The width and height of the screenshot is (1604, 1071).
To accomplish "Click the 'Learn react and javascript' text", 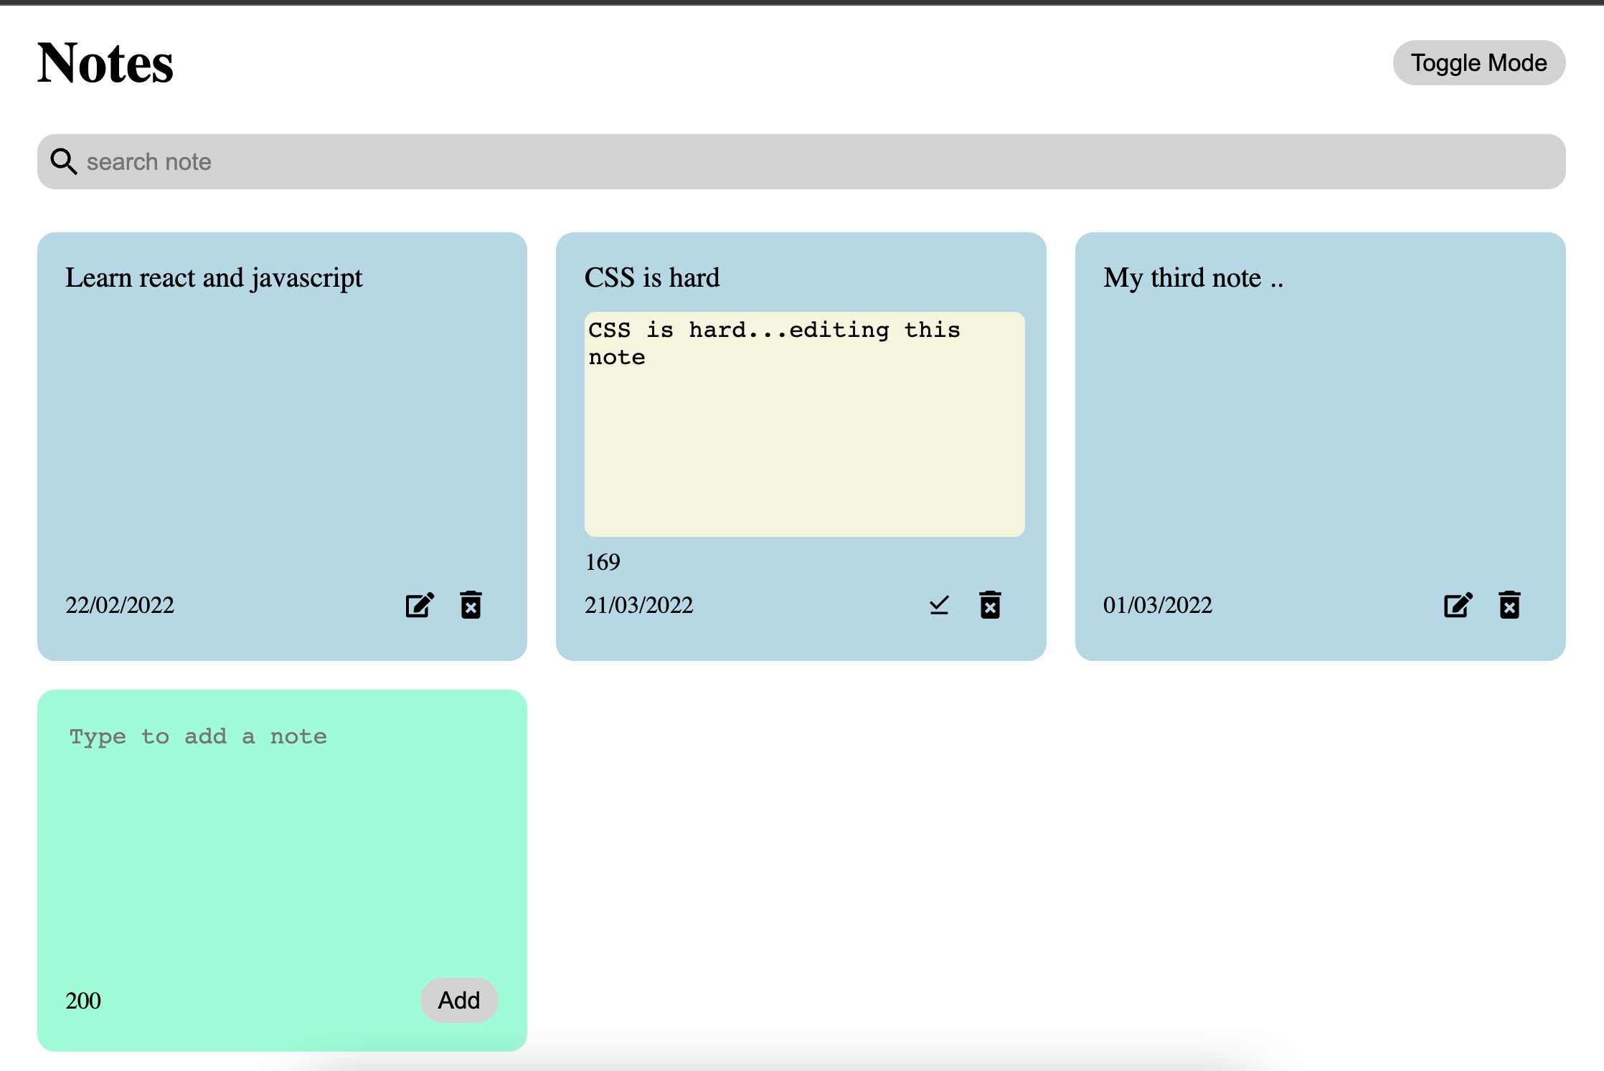I will pos(214,277).
